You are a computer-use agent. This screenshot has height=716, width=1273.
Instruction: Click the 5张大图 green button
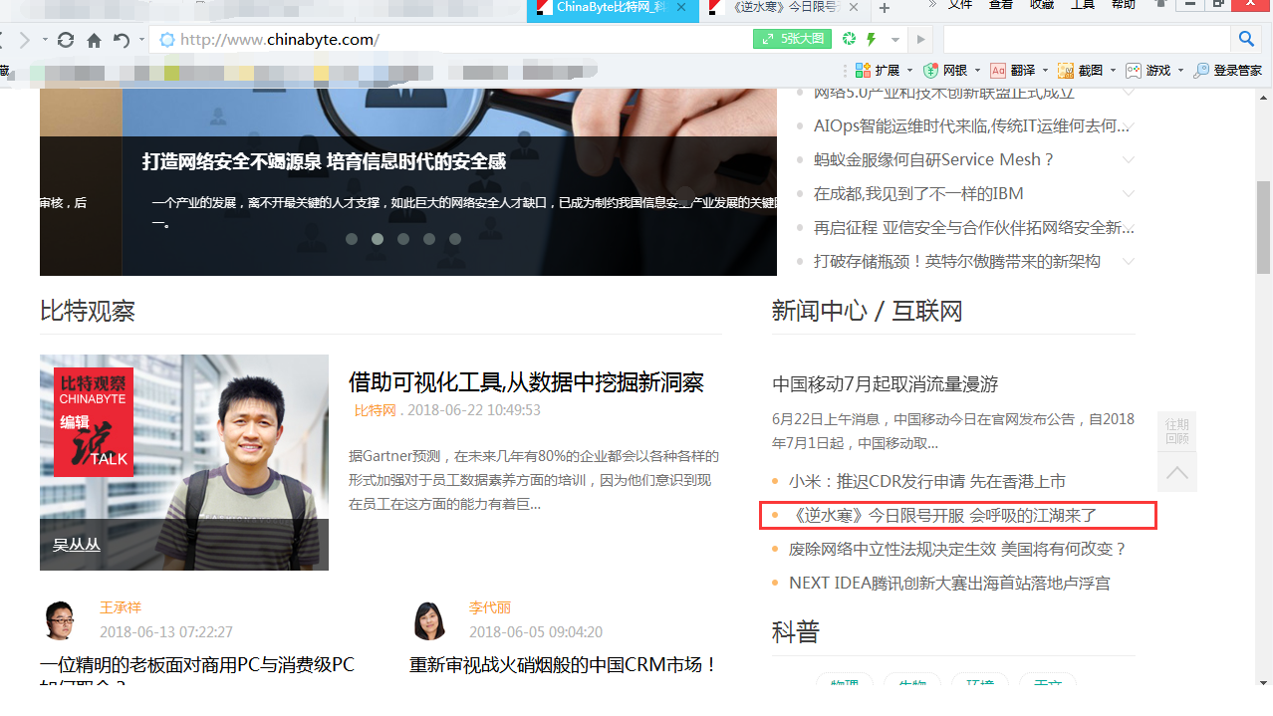coord(792,40)
